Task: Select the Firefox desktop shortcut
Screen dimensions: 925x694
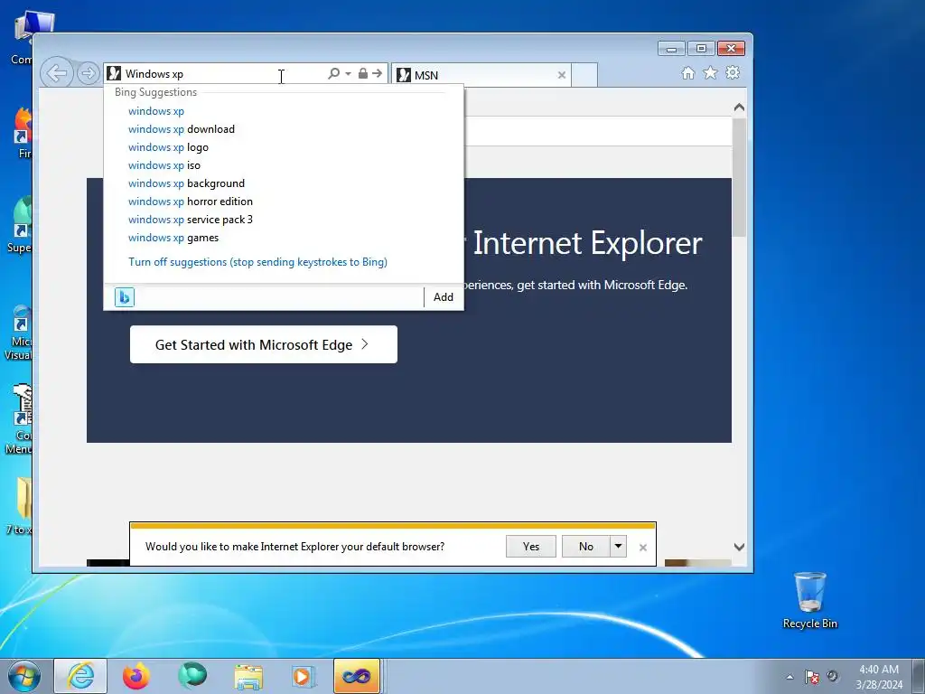Action: point(23,133)
